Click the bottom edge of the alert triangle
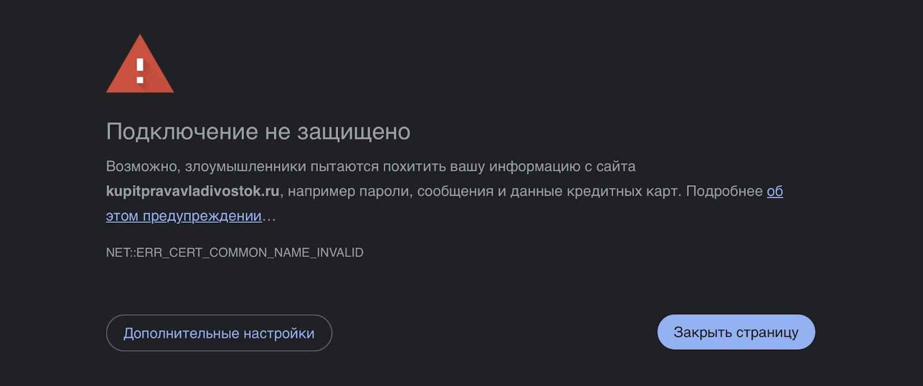 click(140, 91)
